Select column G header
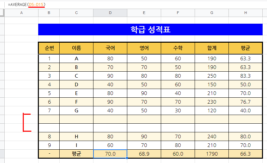The image size is (267, 163). (x=212, y=13)
